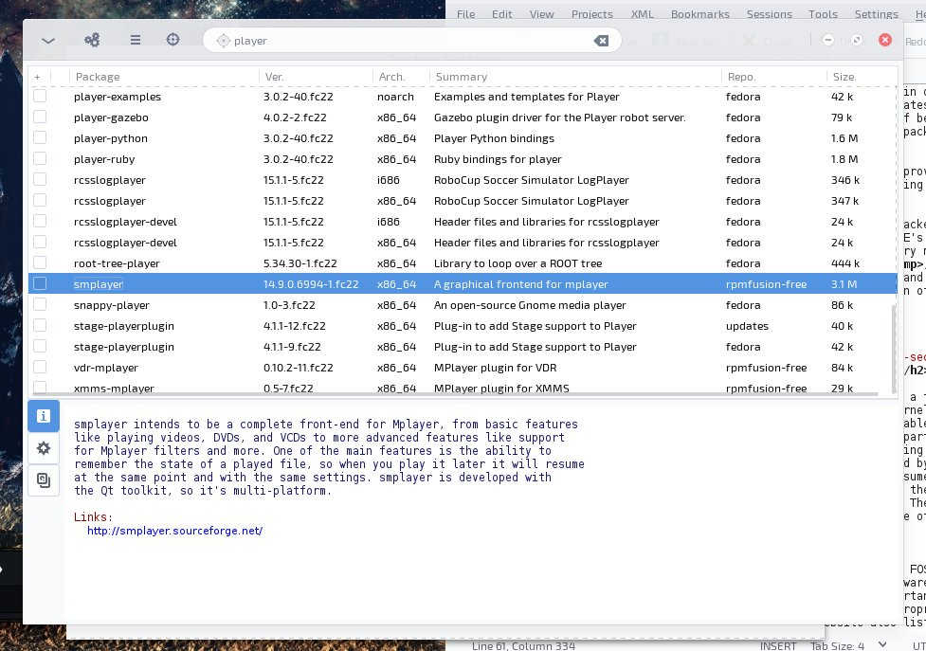Screen dimensions: 926x651
Task: Open the hamburger list menu icon
Action: click(136, 40)
